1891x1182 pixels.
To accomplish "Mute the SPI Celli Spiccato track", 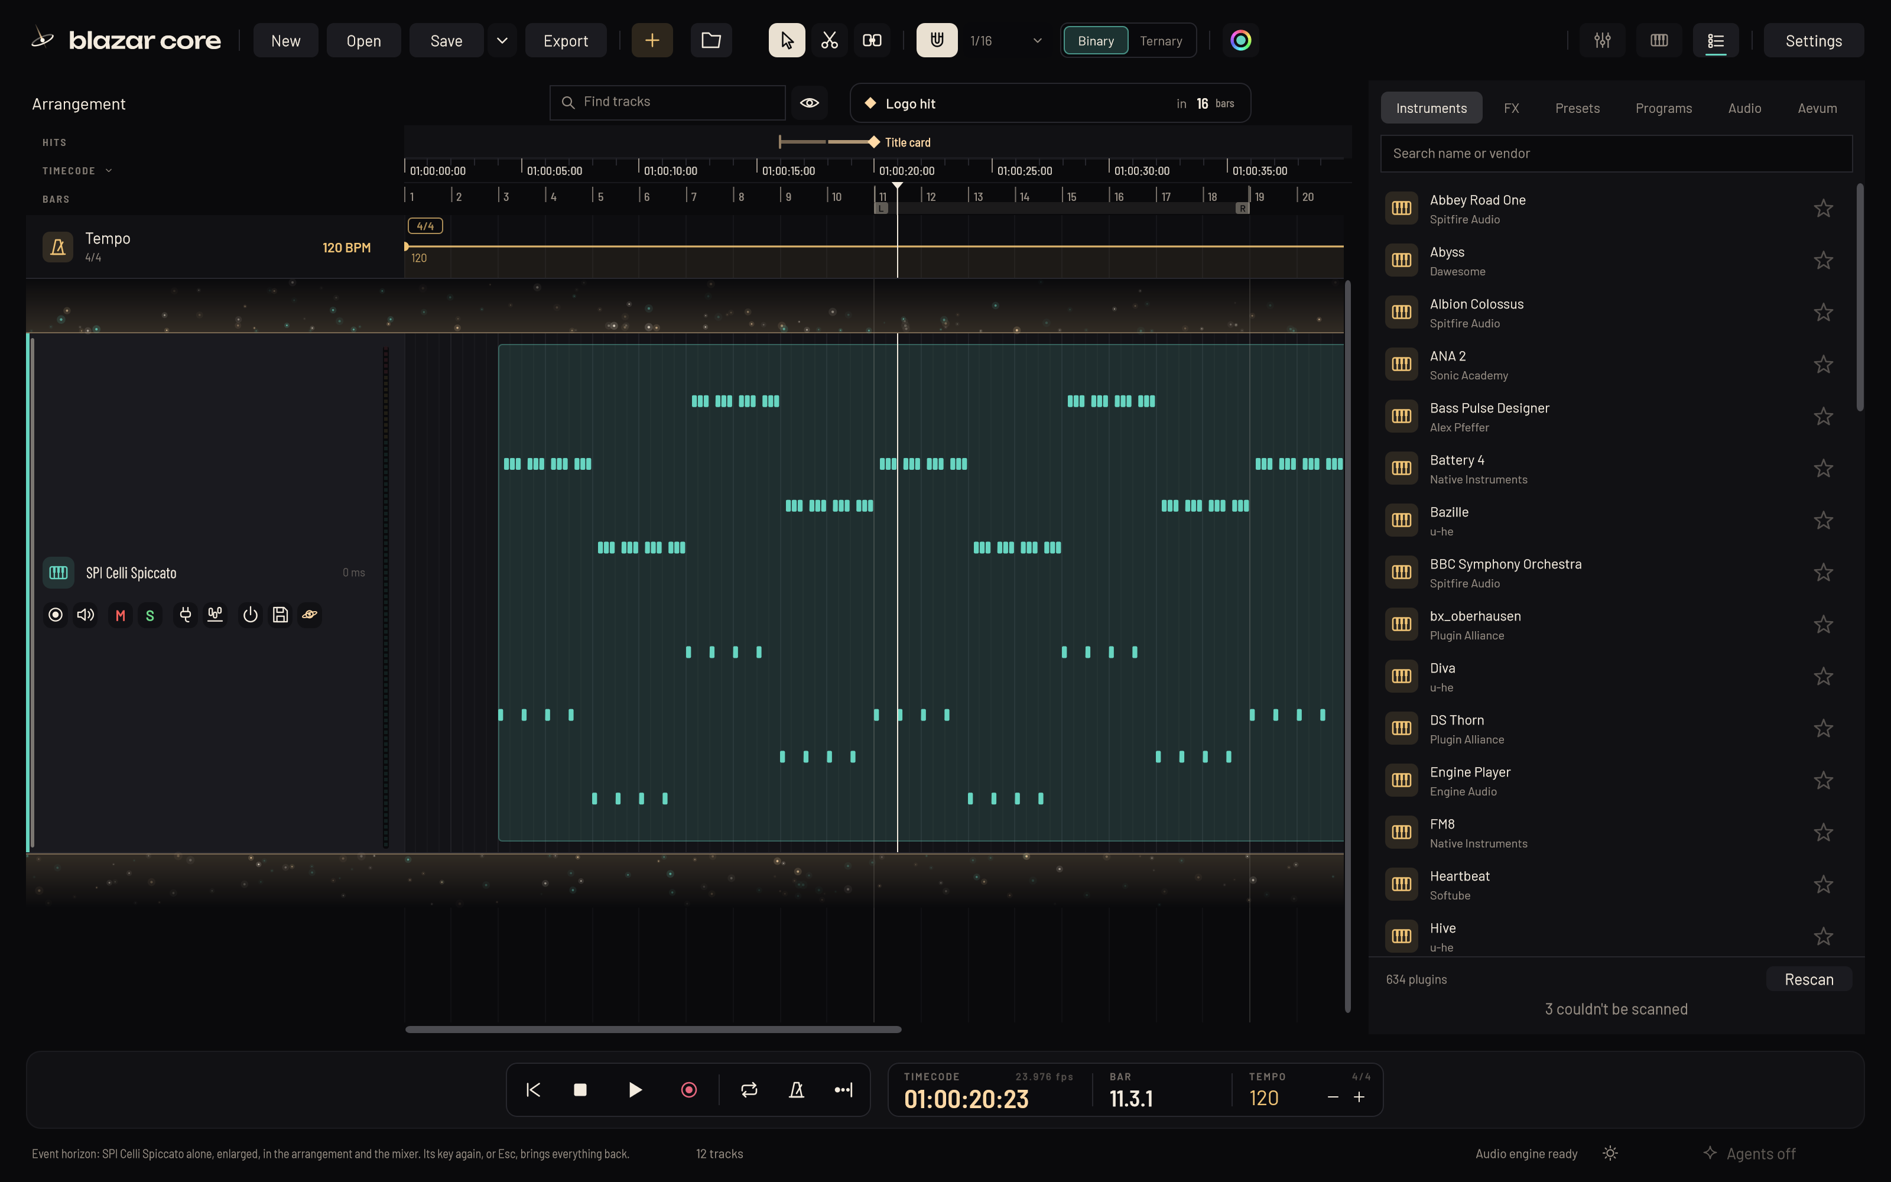I will pyautogui.click(x=121, y=615).
